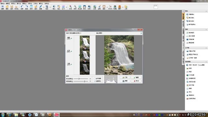Image resolution: width=208 pixels, height=117 pixels.
Task: Open Windows Explorer folder from taskbar
Action: click(16, 115)
